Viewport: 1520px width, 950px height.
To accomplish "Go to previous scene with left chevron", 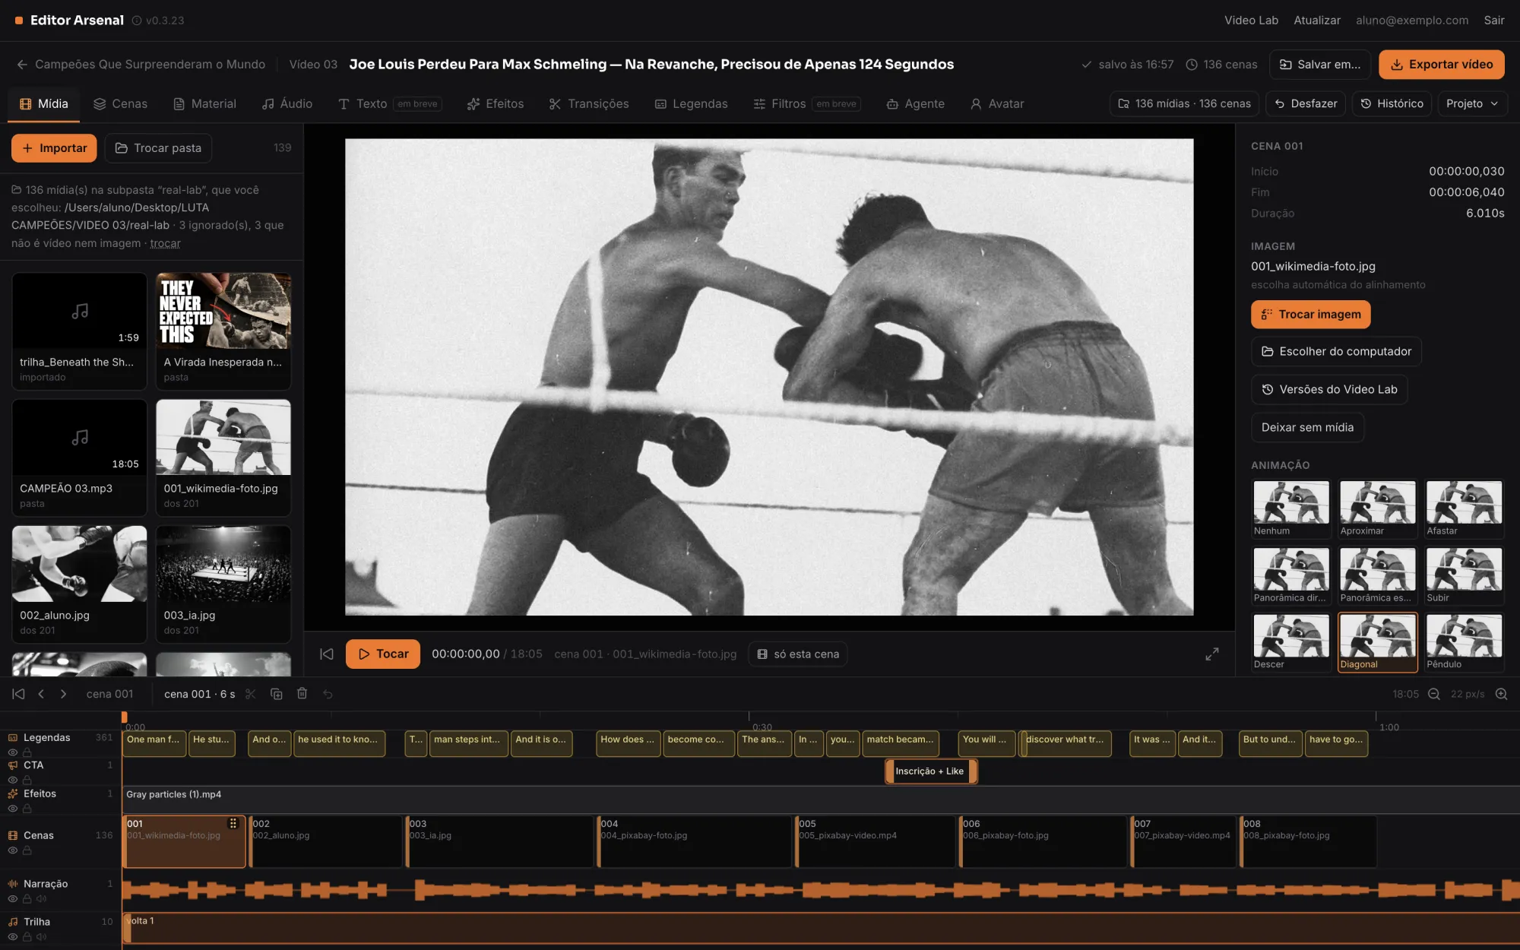I will [x=41, y=694].
